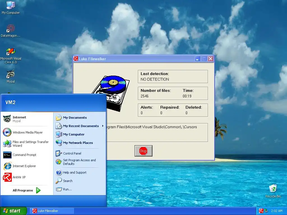Select Microsoft Visual C++ 6.0 desktop shortcut

click(x=11, y=56)
